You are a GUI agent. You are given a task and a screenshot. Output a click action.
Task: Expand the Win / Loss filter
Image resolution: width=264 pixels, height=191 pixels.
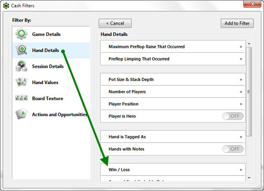[x=173, y=170]
